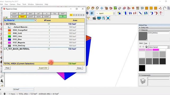The height and width of the screenshot is (95, 170).
Task: Click the dotted circular arc icon
Action: coord(165,8)
